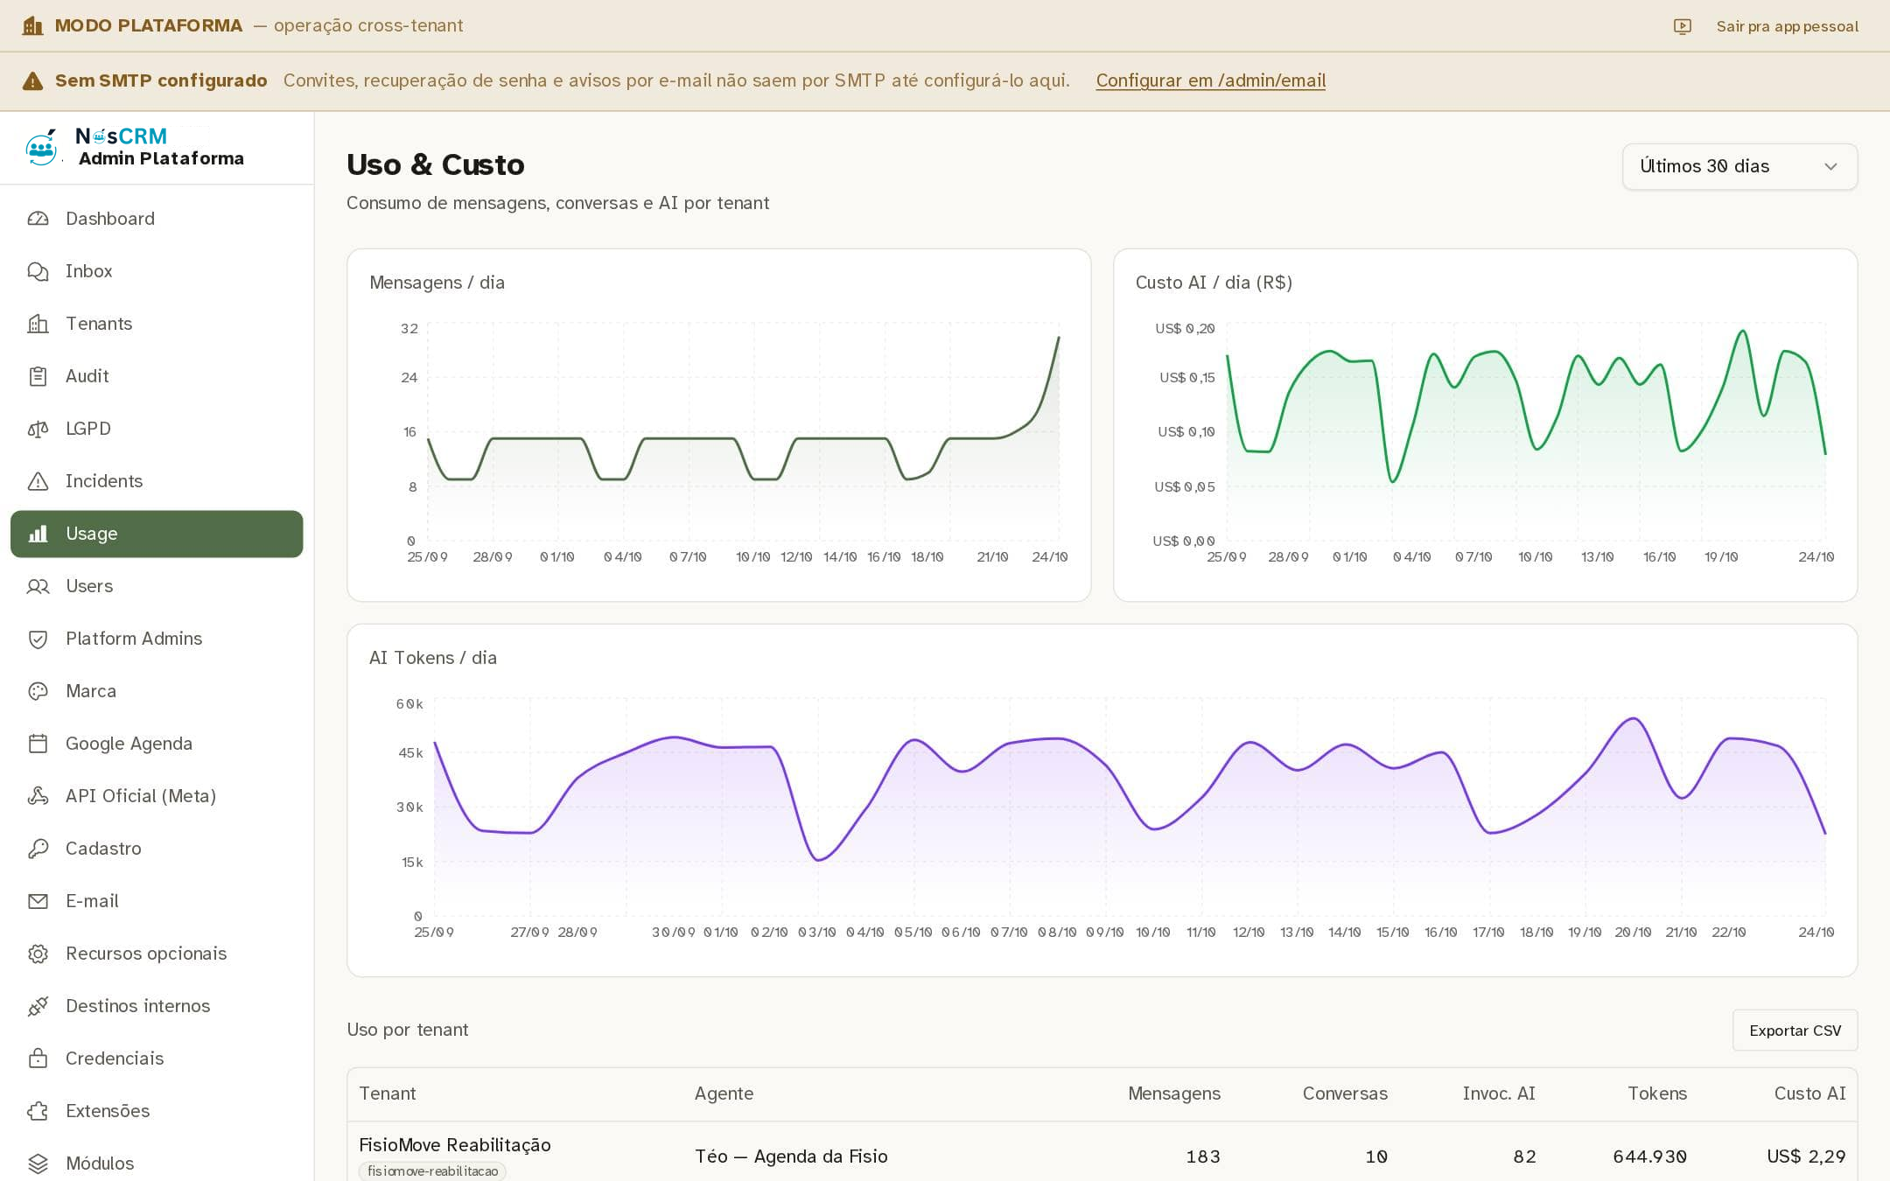This screenshot has height=1181, width=1890.
Task: Click the Sem SMTP configurado warning text
Action: [x=161, y=80]
